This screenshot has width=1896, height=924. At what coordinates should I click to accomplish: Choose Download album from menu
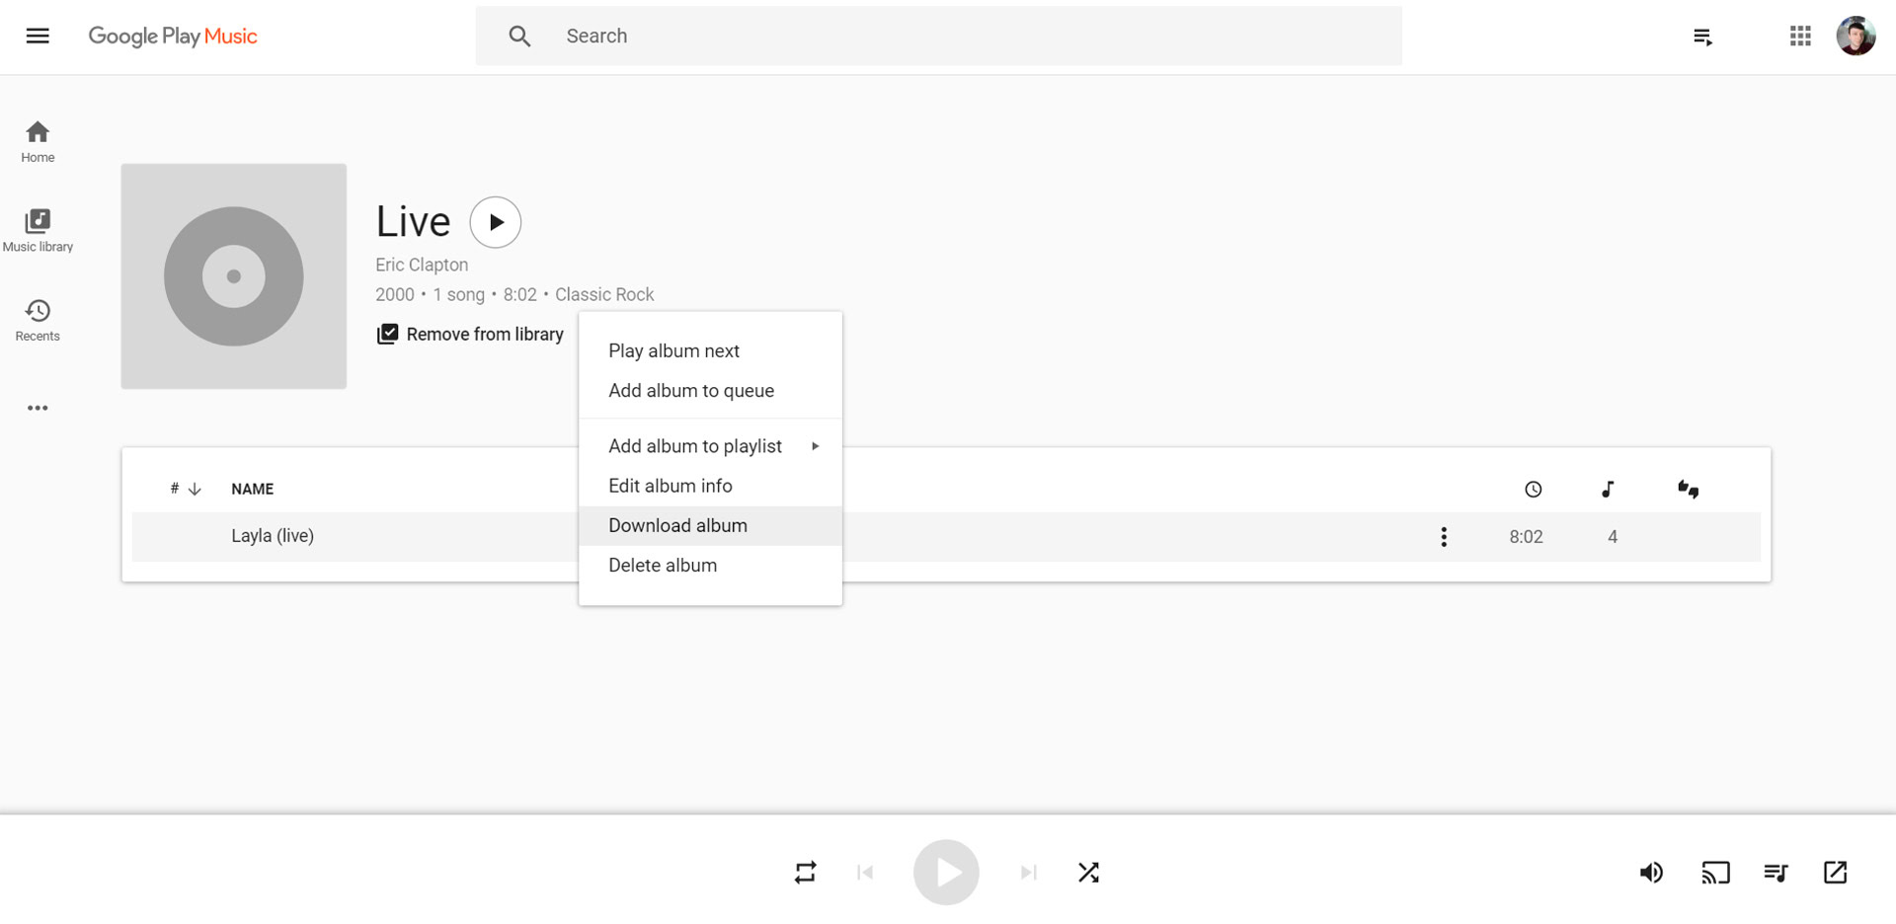point(678,526)
